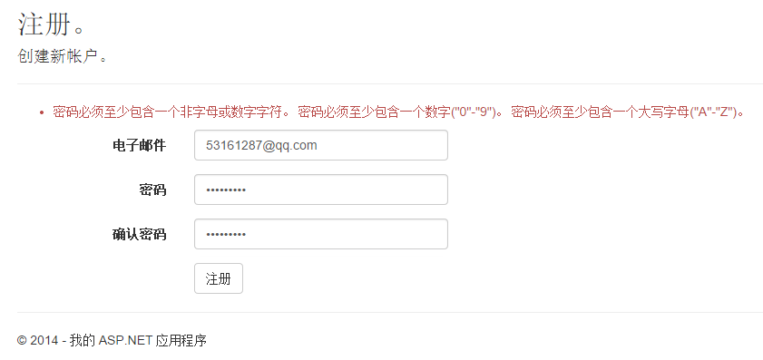
Task: Click the 密码 field label
Action: [152, 190]
